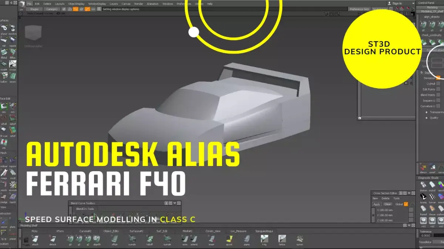The height and width of the screenshot is (249, 444).
Task: Click the Category button
Action: tap(52, 9)
